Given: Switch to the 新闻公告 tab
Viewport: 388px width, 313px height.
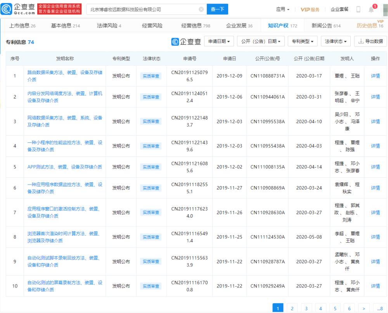Looking at the screenshot, I should coord(326,26).
